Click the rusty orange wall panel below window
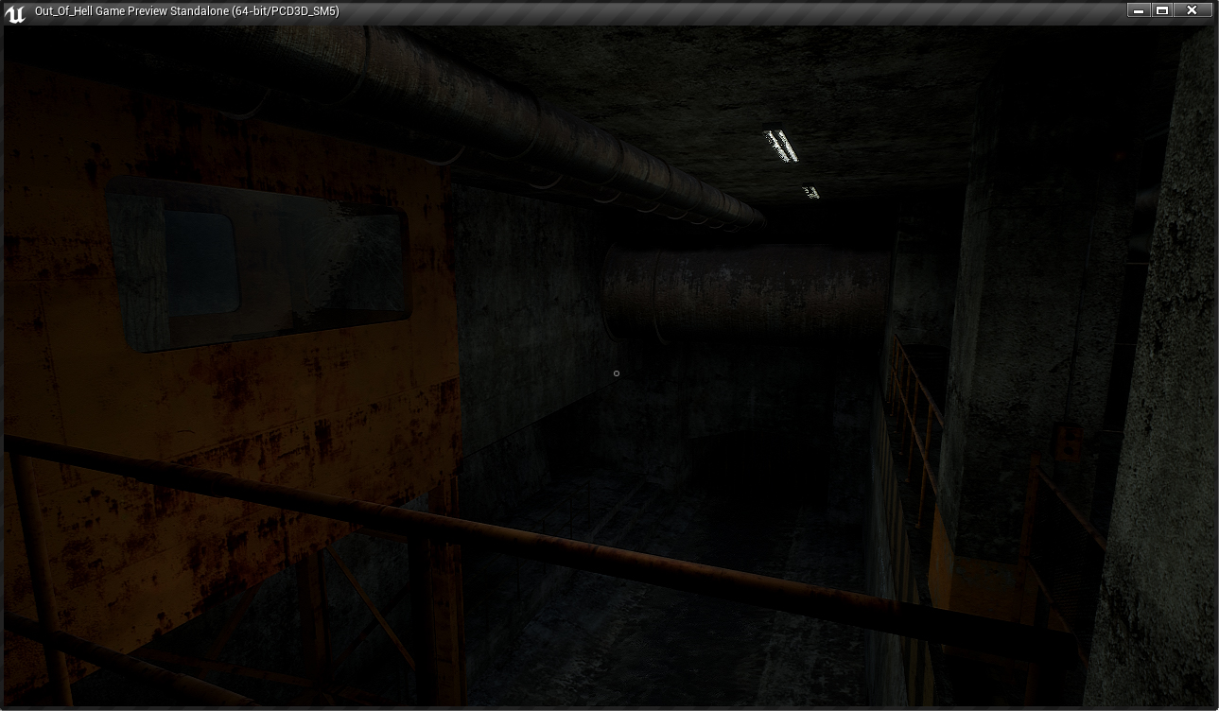This screenshot has width=1219, height=711. (236, 407)
